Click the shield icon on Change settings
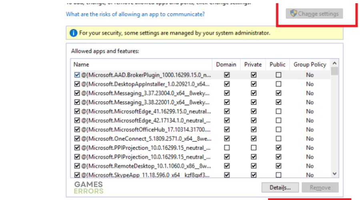 (x=294, y=13)
